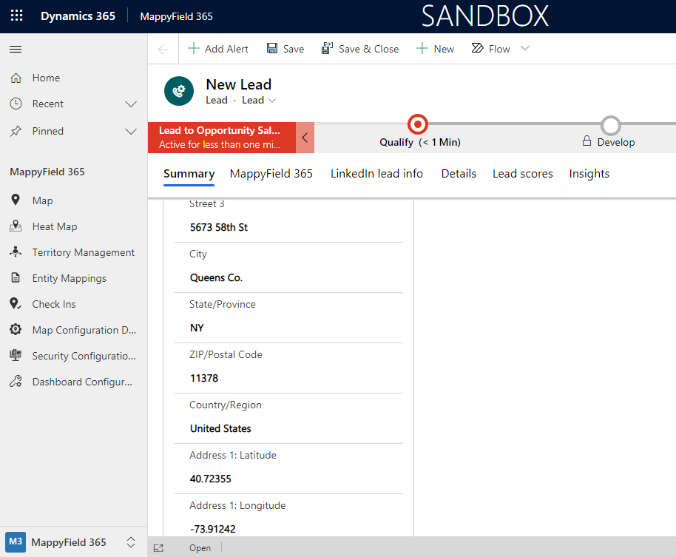Select the Develop stage circle
676x557 pixels.
(611, 126)
